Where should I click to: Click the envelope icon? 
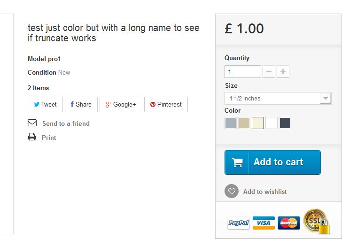click(32, 123)
